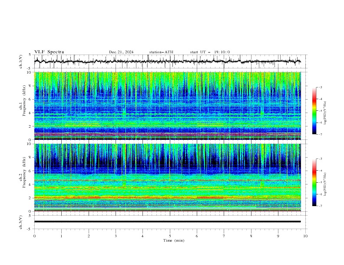Image resolution: width=344 pixels, height=265 pixels.
Task: Click the "Time (min)" axis title
Action: [174, 240]
